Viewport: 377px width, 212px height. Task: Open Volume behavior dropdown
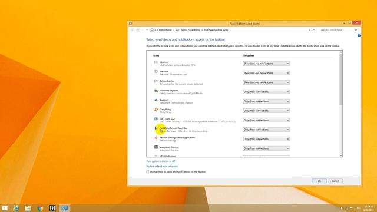click(x=266, y=64)
